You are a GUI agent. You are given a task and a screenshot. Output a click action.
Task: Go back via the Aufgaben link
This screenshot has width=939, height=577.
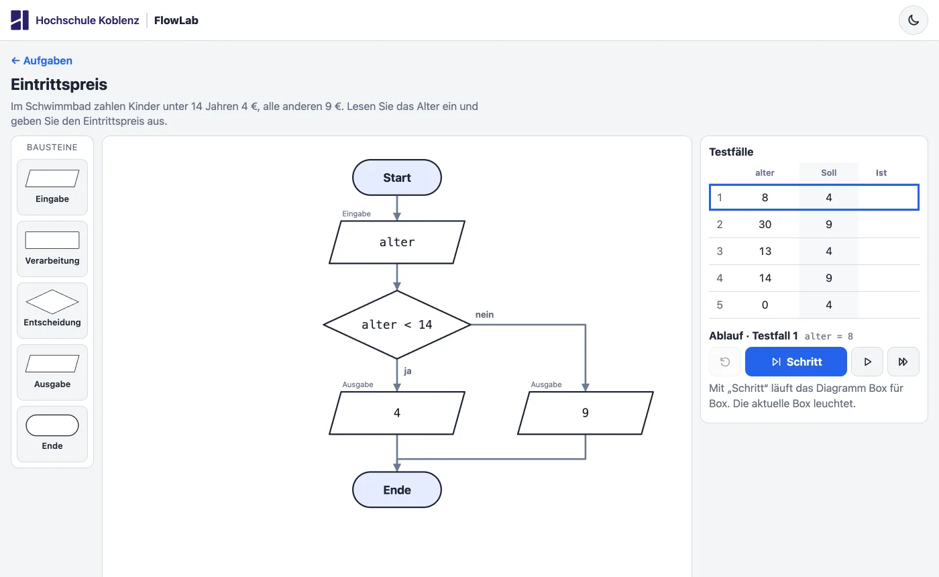coord(42,60)
